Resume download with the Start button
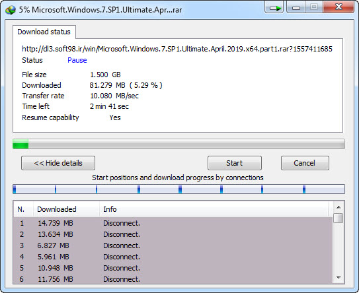This screenshot has height=293, width=359. coord(235,163)
